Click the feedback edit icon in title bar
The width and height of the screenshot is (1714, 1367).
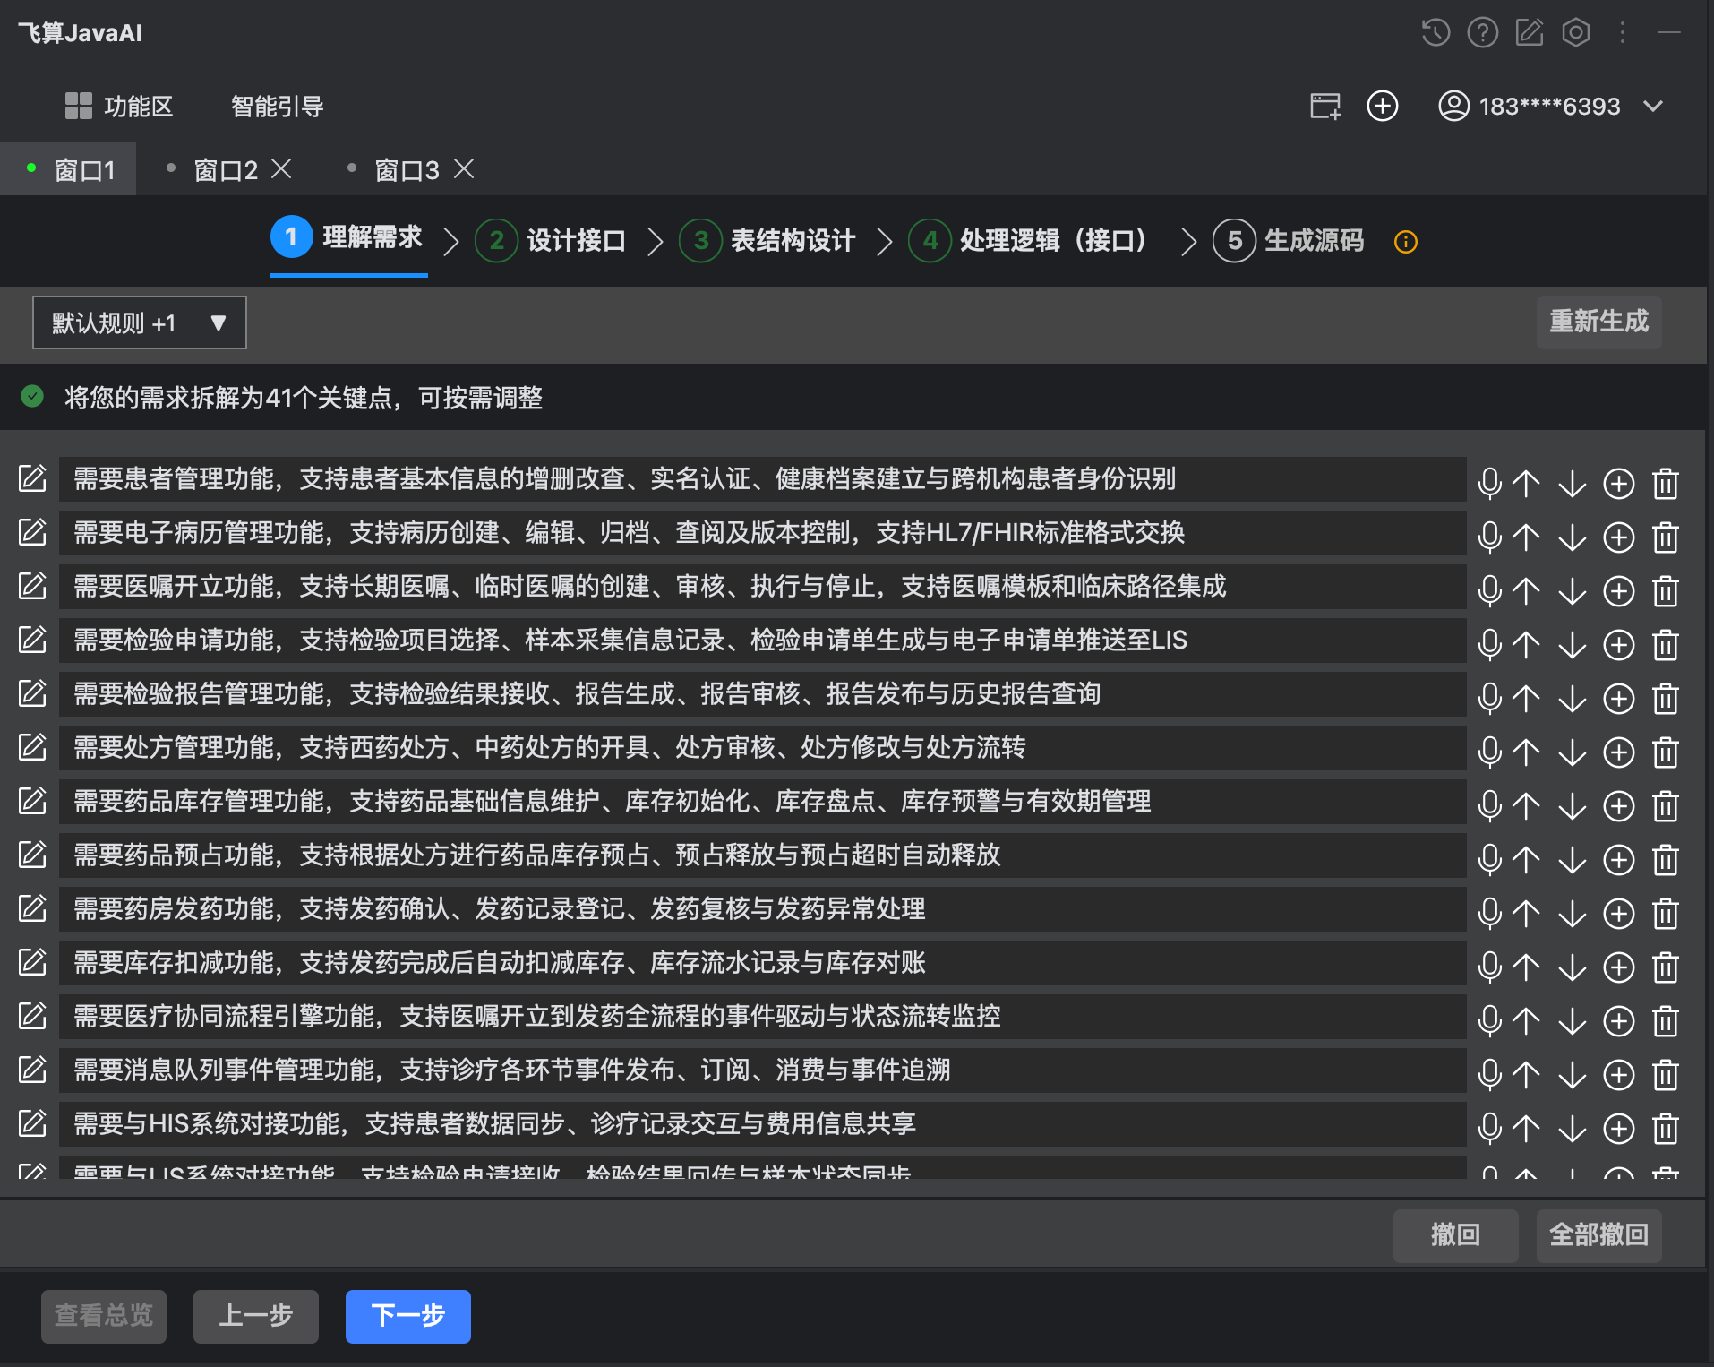click(1530, 33)
